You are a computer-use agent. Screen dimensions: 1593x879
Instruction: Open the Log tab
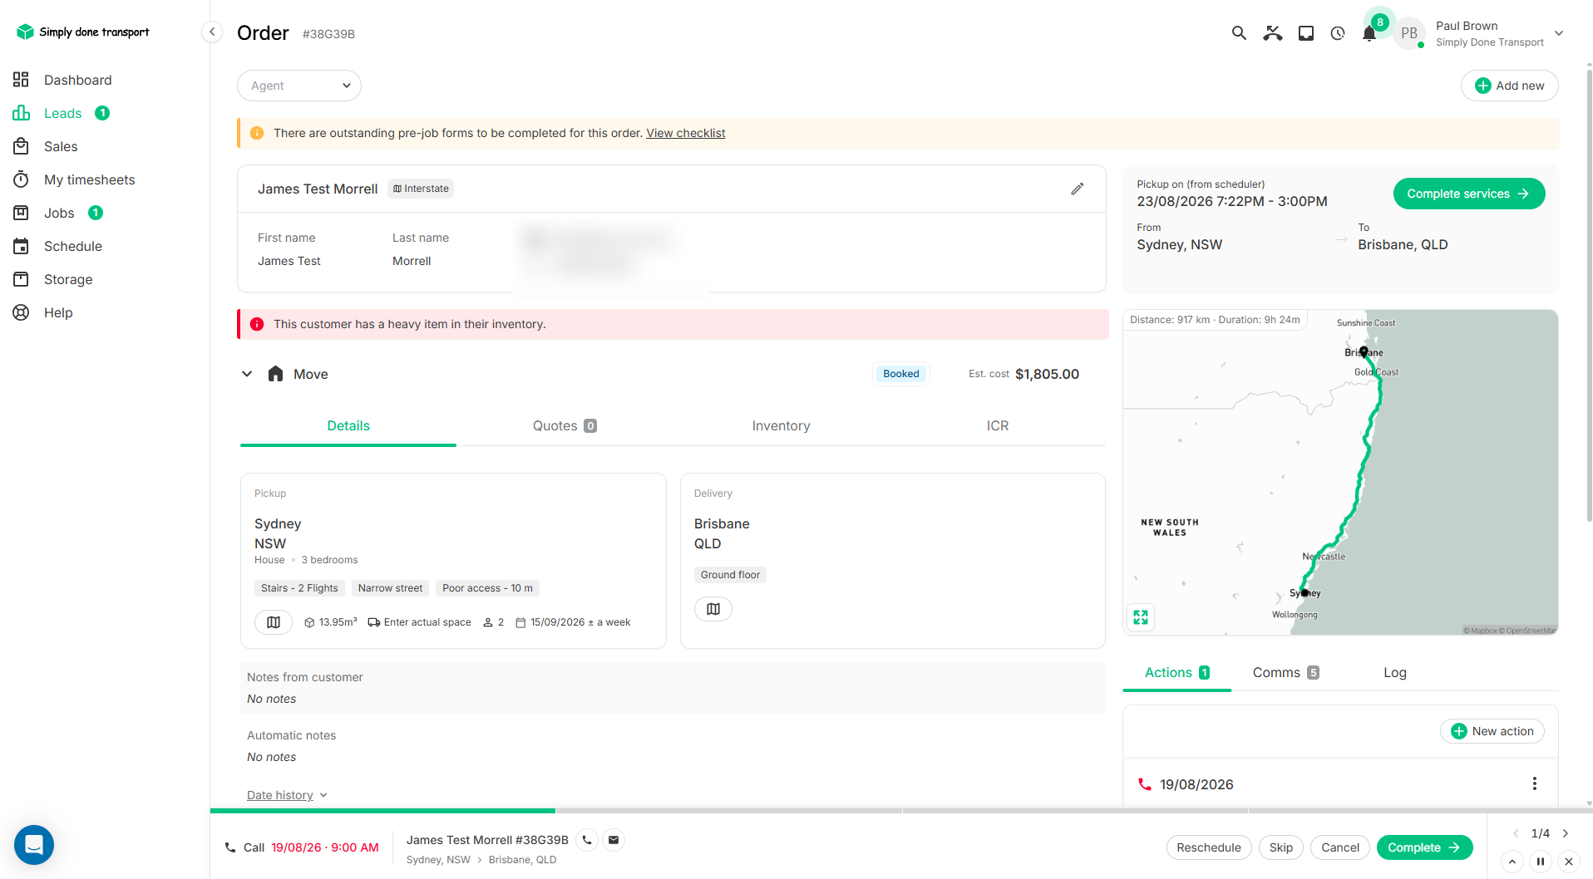tap(1394, 672)
